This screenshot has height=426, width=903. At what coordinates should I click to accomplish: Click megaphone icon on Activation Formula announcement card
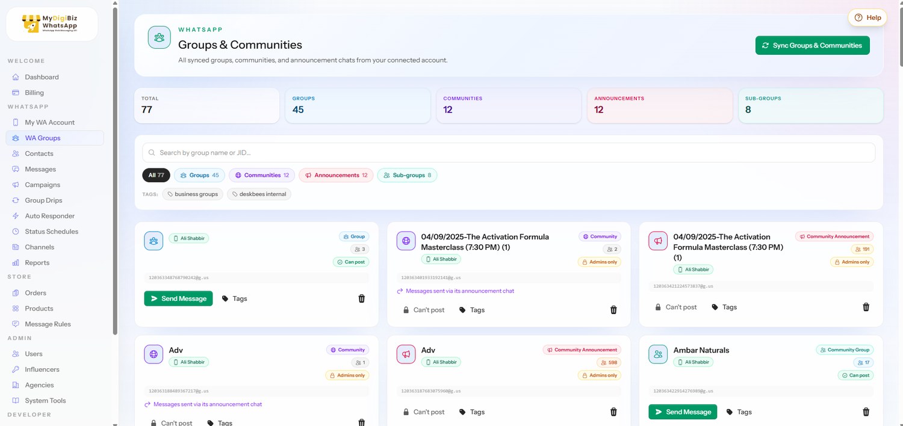(658, 241)
